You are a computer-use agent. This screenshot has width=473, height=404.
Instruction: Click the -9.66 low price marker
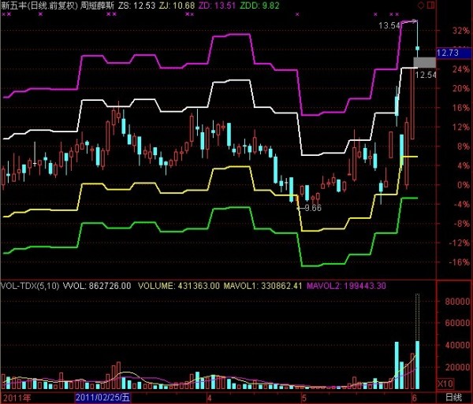pos(311,208)
